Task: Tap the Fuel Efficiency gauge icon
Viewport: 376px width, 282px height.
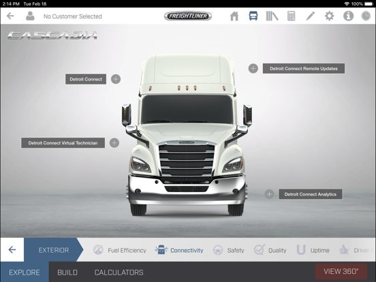Action: pos(98,250)
